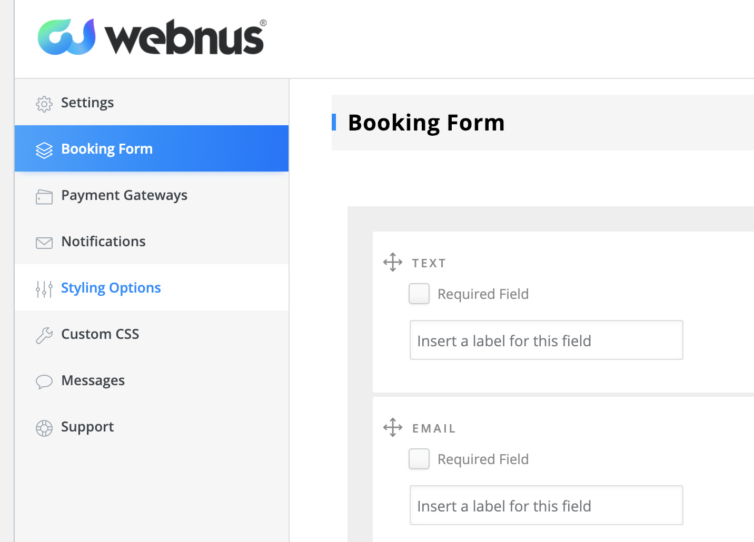754x542 pixels.
Task: Switch to Styling Options
Action: pos(111,288)
